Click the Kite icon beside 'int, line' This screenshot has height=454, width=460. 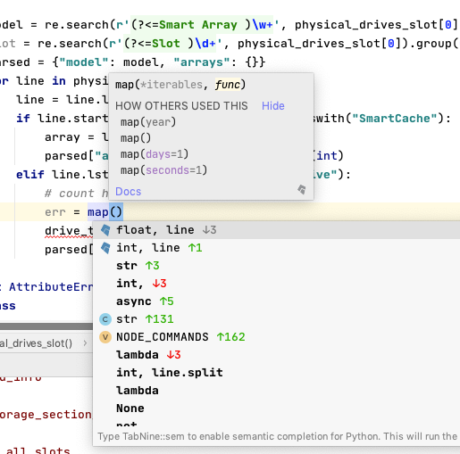[x=105, y=248]
